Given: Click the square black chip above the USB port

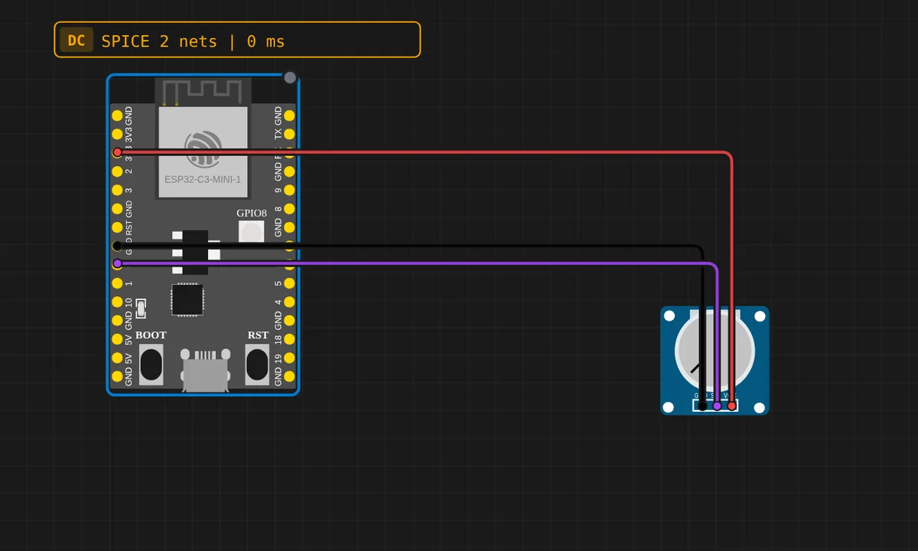Looking at the screenshot, I should tap(187, 299).
